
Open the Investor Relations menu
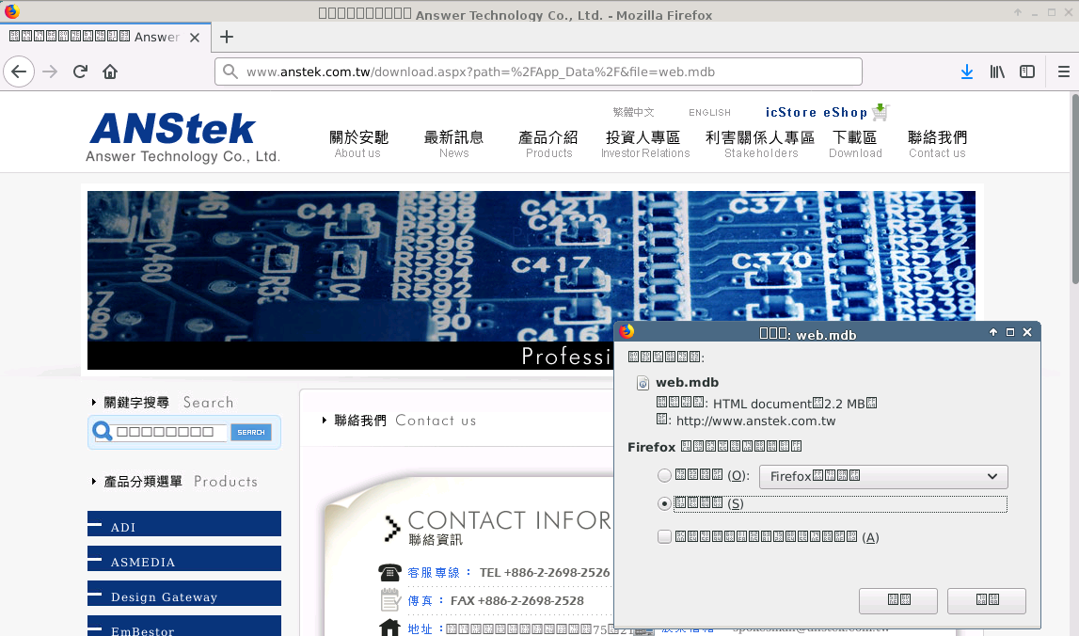tap(644, 145)
